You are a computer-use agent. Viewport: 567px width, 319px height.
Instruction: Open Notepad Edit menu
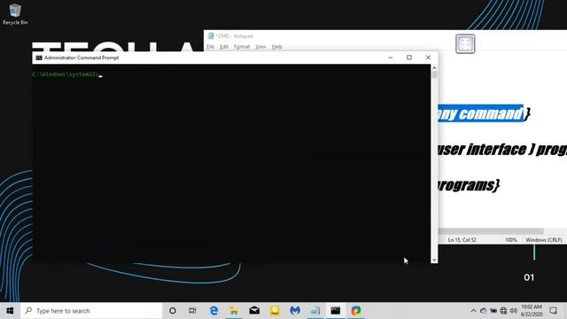tap(224, 47)
